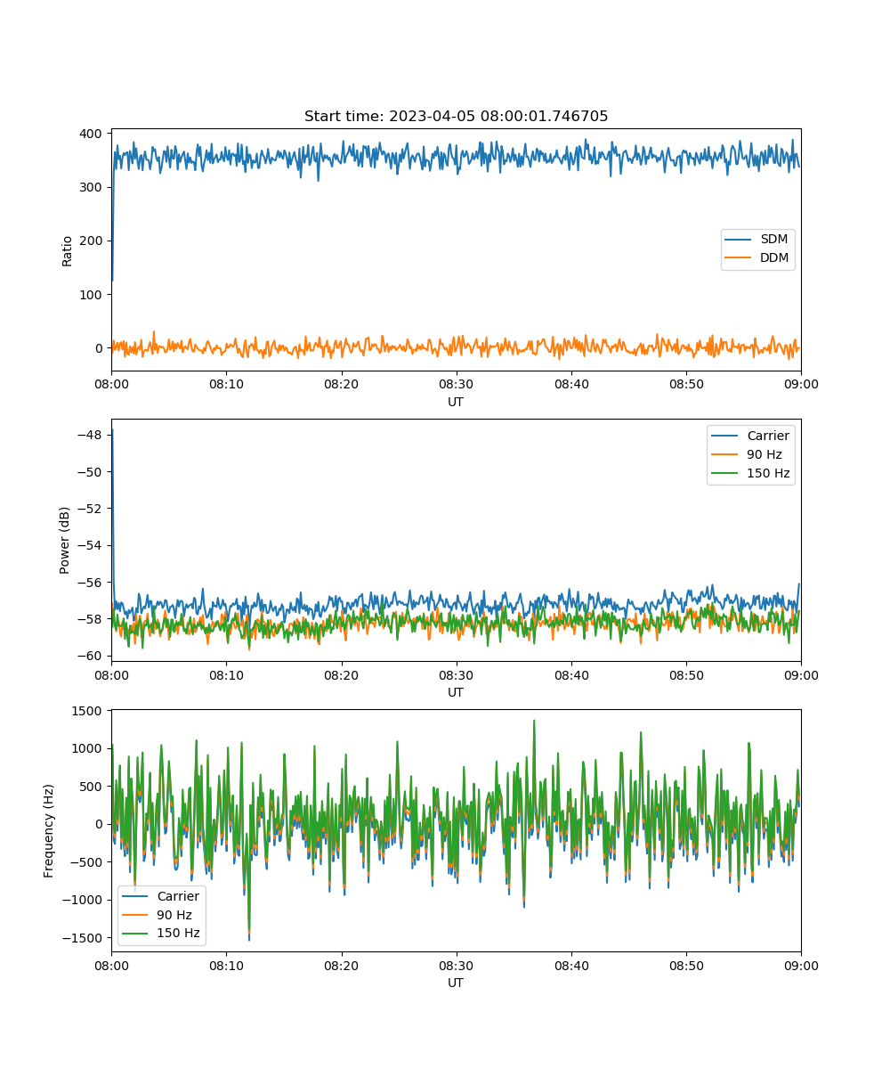The image size is (890, 1069).
Task: Click the −500 tick on the Frequency axis
Action: (x=86, y=862)
